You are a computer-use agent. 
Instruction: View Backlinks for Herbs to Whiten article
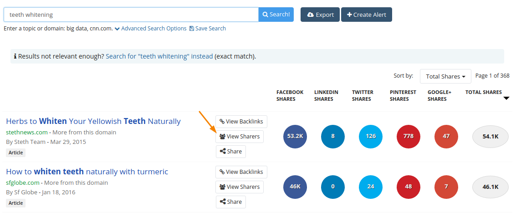[241, 122]
